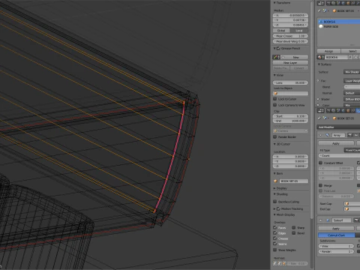Click the object icon next to Item name BOOK SET 05
Image resolution: width=360 pixels, height=270 pixels.
tap(275, 181)
